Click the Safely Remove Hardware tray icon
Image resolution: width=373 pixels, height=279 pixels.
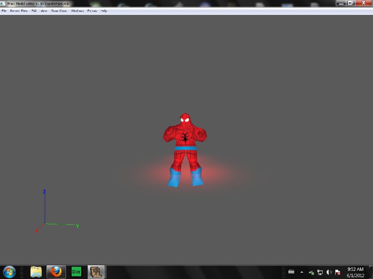click(311, 273)
